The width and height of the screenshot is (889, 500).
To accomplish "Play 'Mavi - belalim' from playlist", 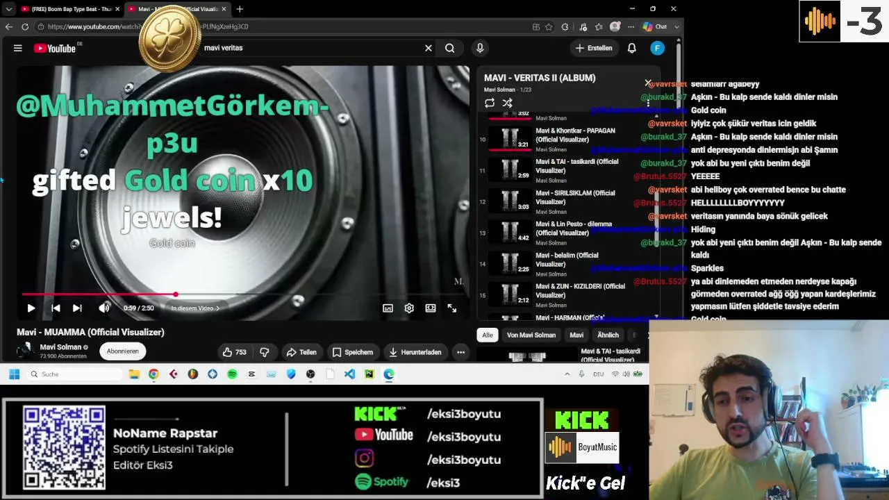I will [x=565, y=264].
